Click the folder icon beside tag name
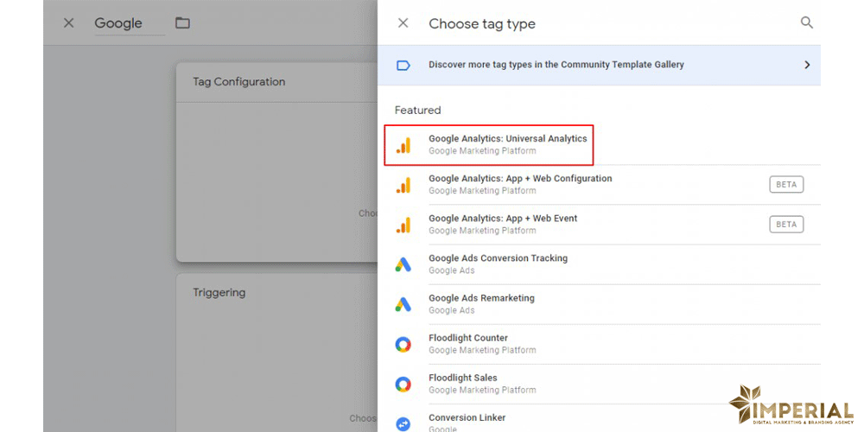The image size is (864, 432). pyautogui.click(x=182, y=23)
